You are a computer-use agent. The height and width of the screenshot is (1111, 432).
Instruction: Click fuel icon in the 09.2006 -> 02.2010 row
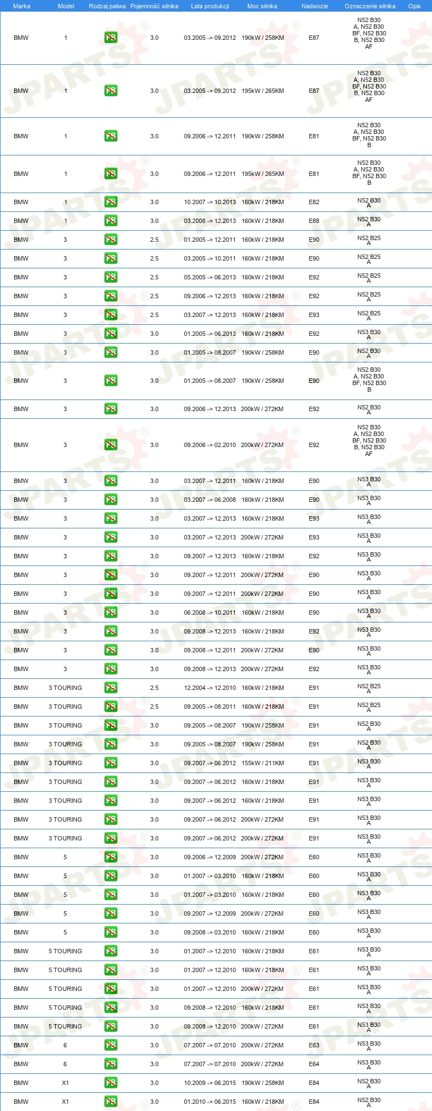(x=110, y=445)
